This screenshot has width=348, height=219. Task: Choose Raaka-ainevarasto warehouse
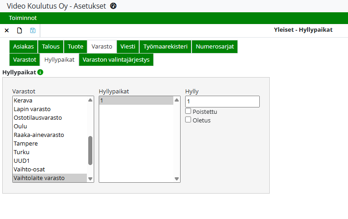pos(39,135)
